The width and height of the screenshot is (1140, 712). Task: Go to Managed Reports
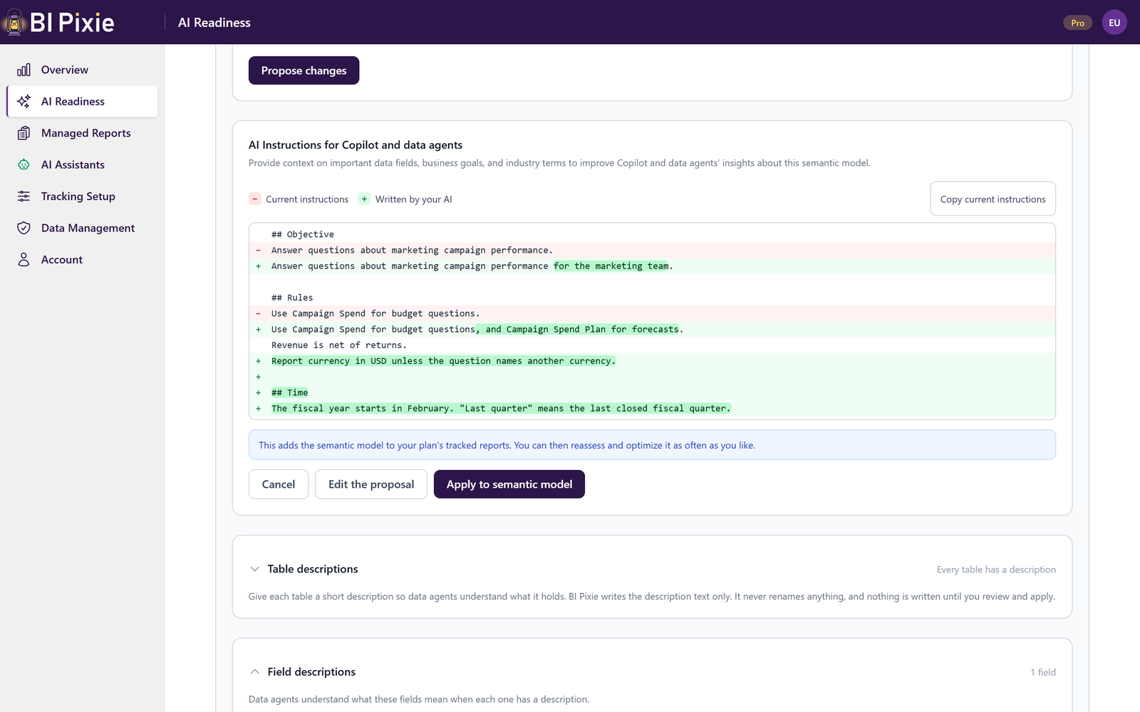click(x=82, y=133)
